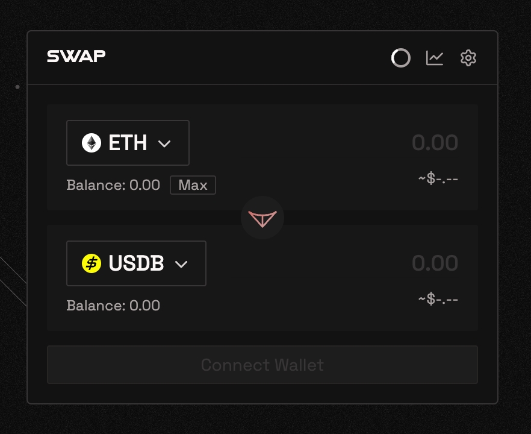531x434 pixels.
Task: Expand the ETH token chevron
Action: [x=164, y=143]
